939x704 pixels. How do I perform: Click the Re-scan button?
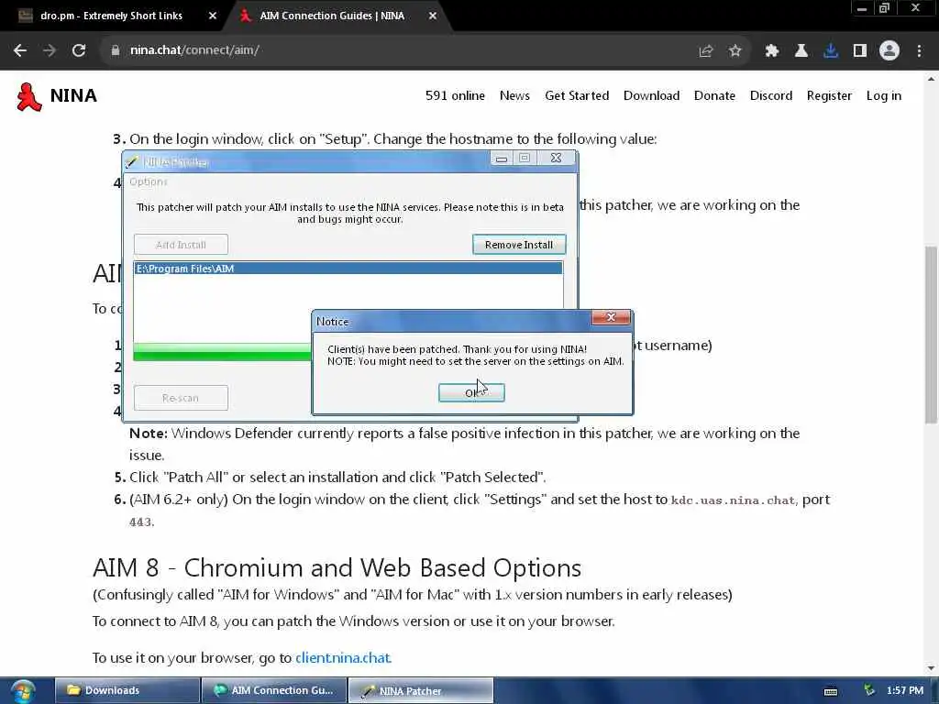pyautogui.click(x=181, y=398)
